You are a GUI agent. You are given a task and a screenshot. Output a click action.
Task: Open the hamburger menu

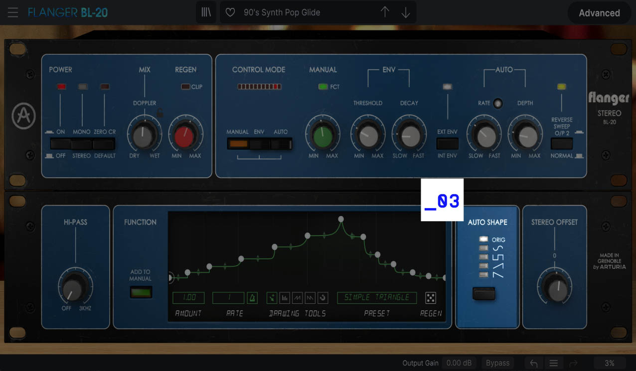click(x=12, y=12)
